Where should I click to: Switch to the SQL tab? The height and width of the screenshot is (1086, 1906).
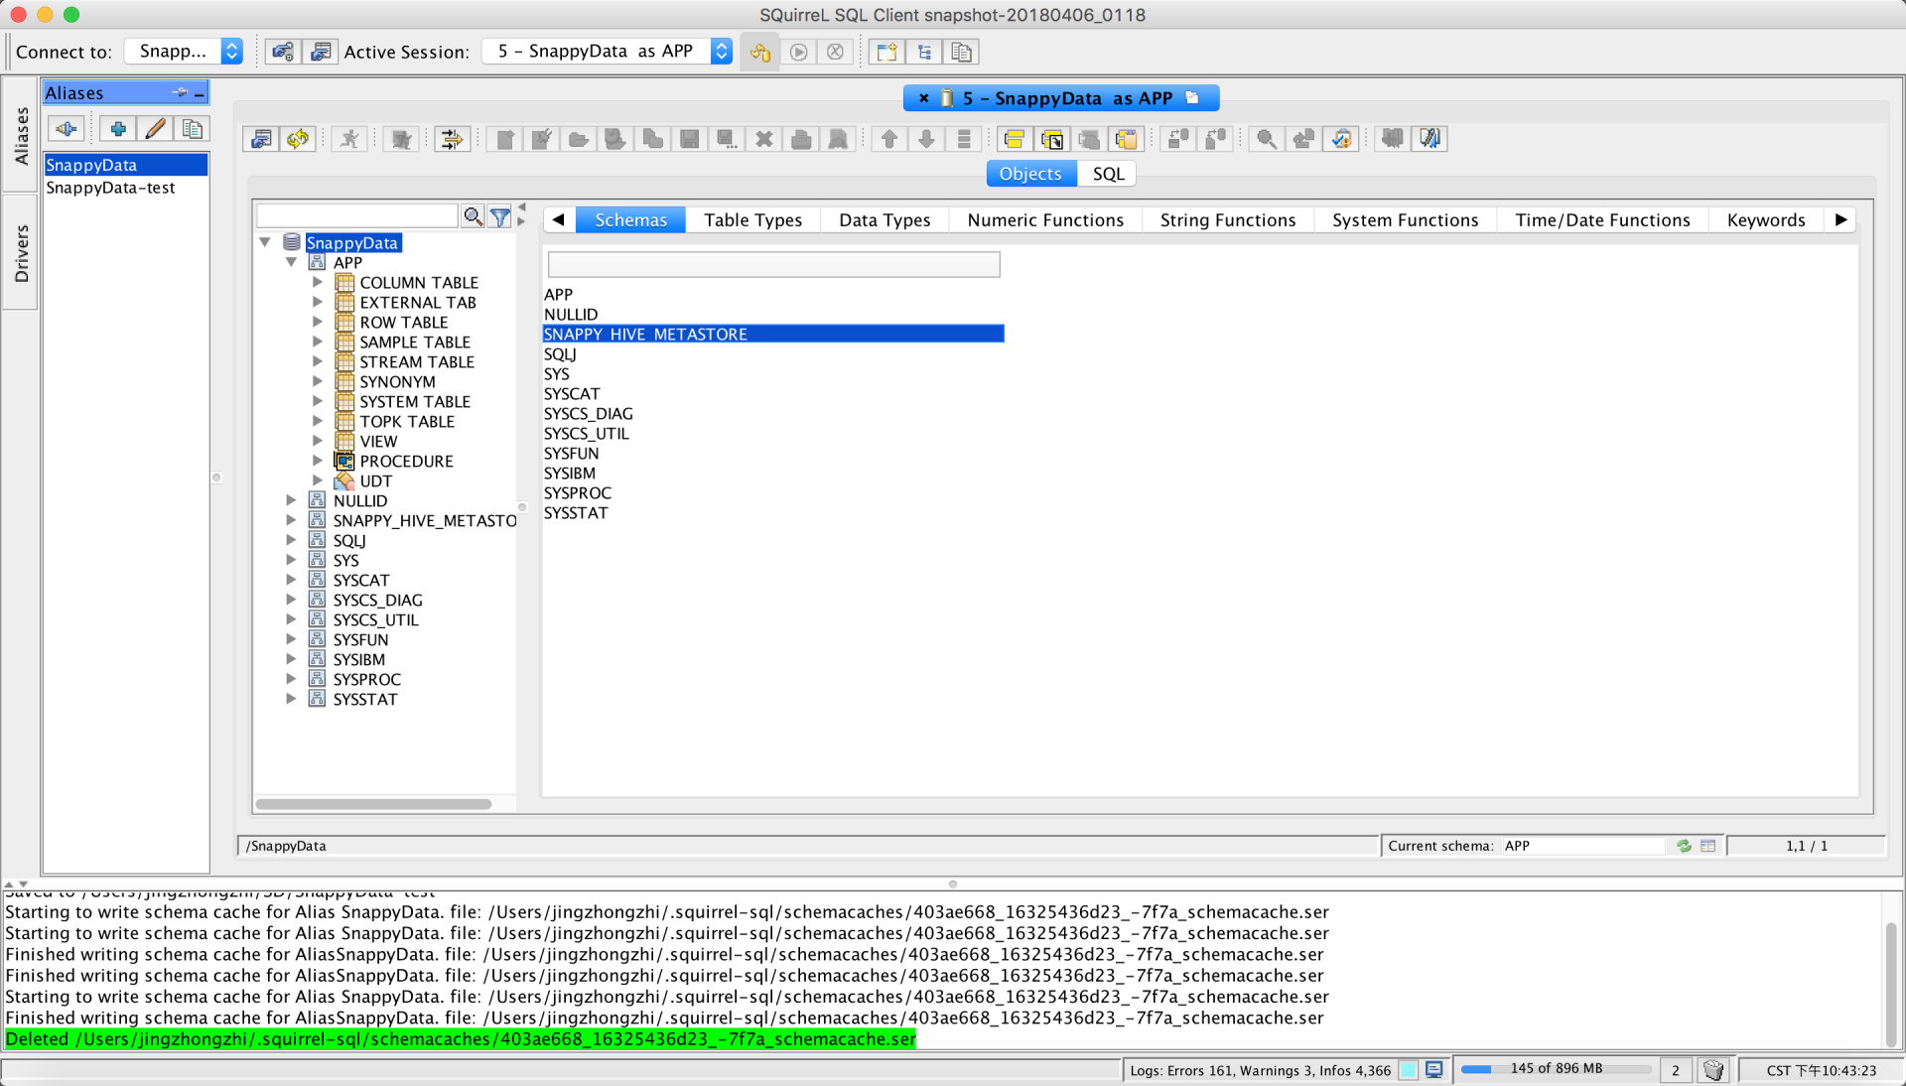tap(1108, 174)
